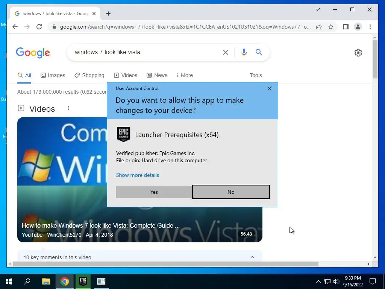This screenshot has height=289, width=385.
Task: Click the blue magnifier search button
Action: click(259, 52)
